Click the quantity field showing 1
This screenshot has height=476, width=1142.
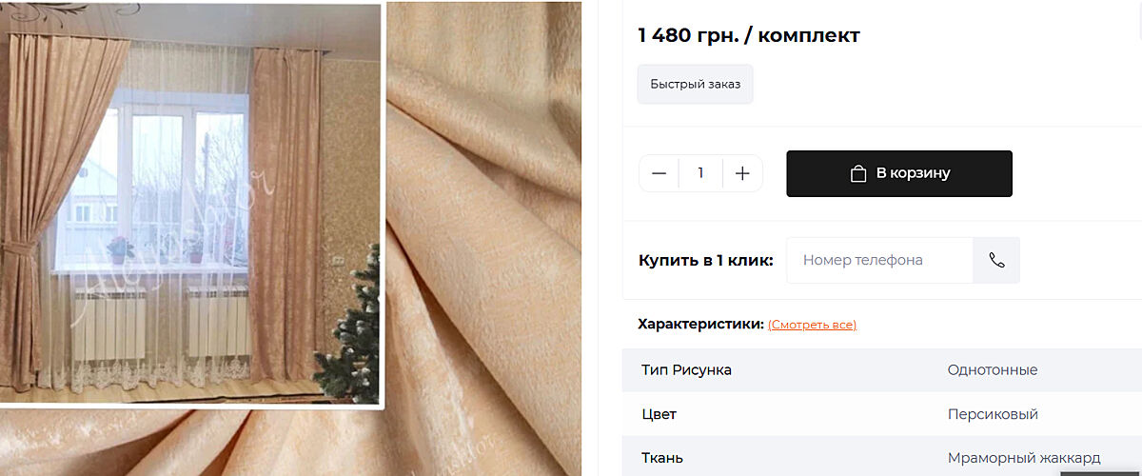700,173
